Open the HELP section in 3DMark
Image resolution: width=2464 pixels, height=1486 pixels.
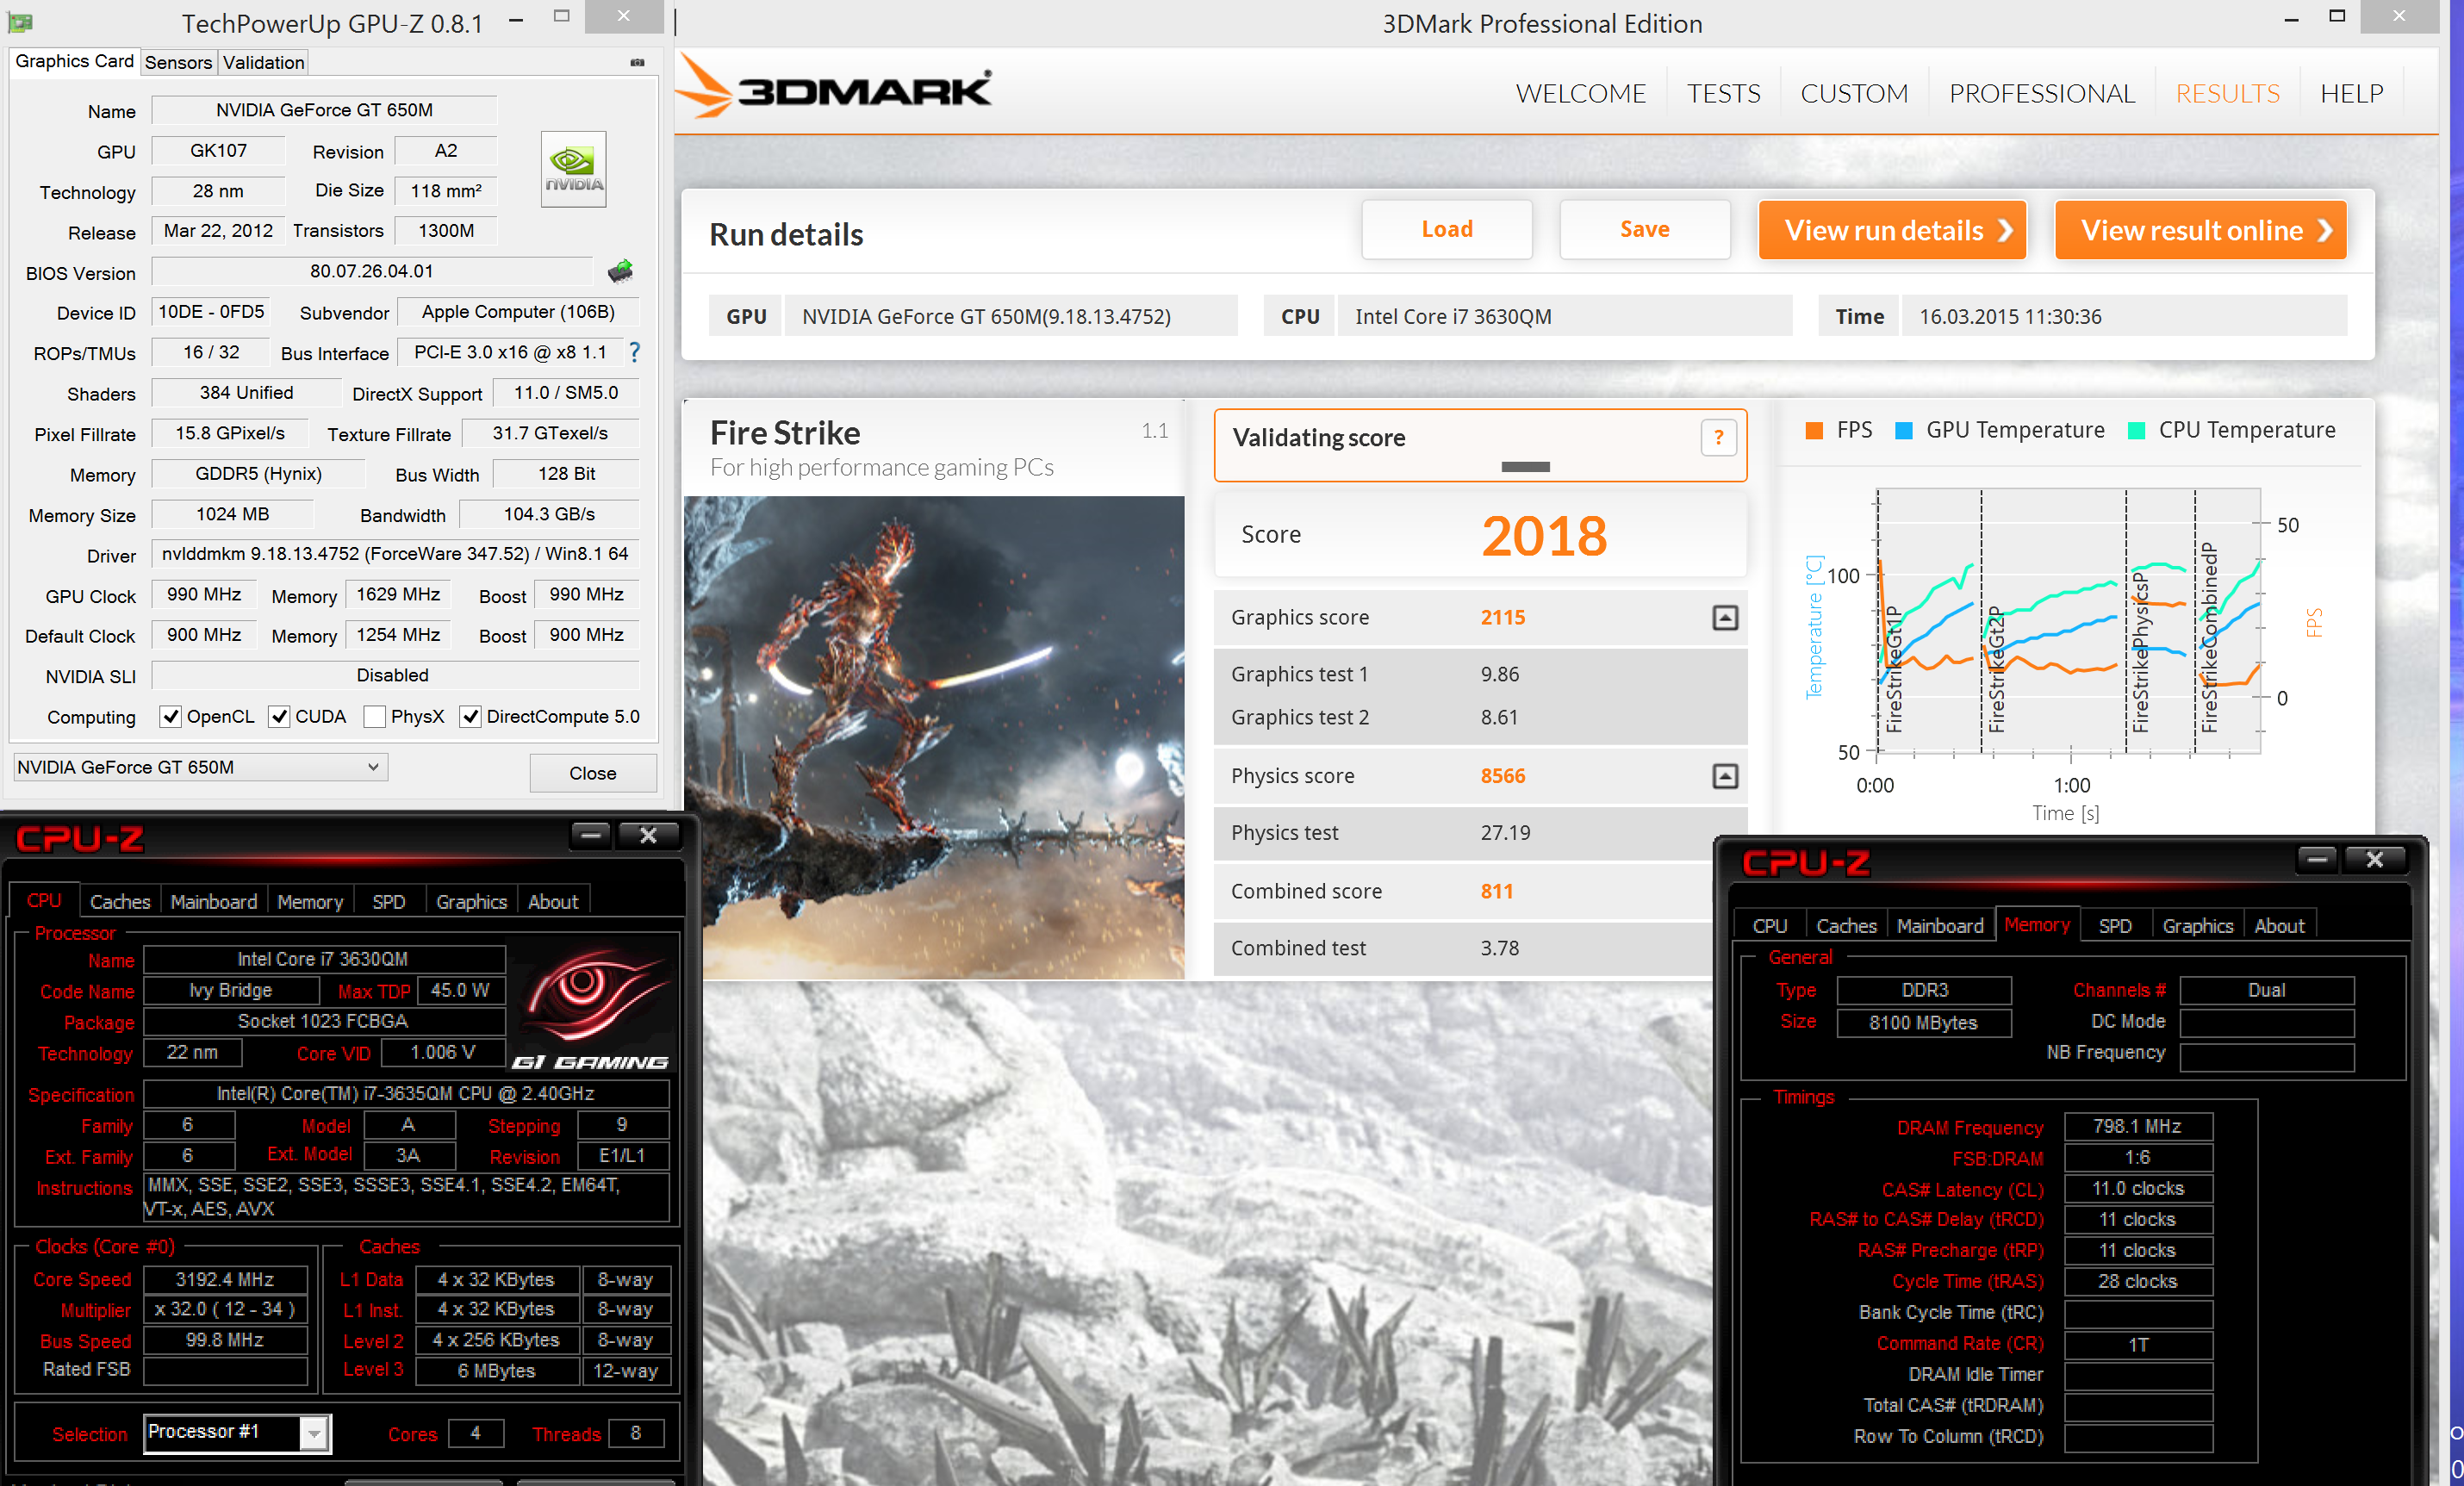(x=2352, y=94)
